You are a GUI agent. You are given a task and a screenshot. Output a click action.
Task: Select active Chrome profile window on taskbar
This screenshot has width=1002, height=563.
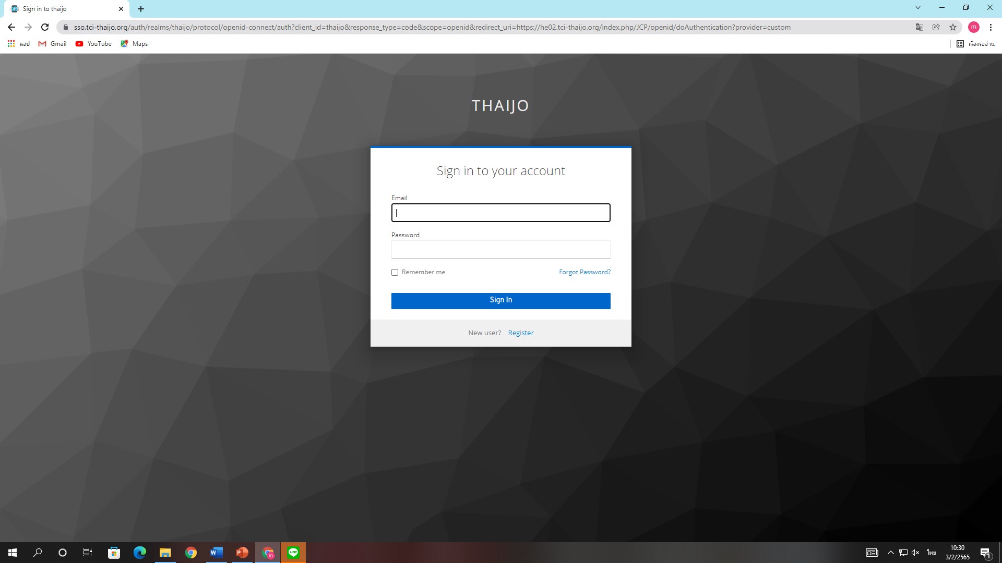click(x=268, y=553)
